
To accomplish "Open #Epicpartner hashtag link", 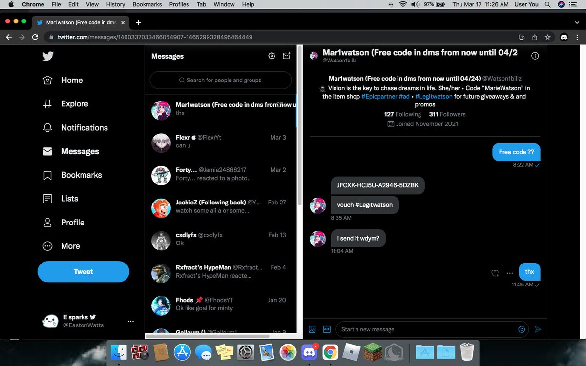I will [x=379, y=96].
